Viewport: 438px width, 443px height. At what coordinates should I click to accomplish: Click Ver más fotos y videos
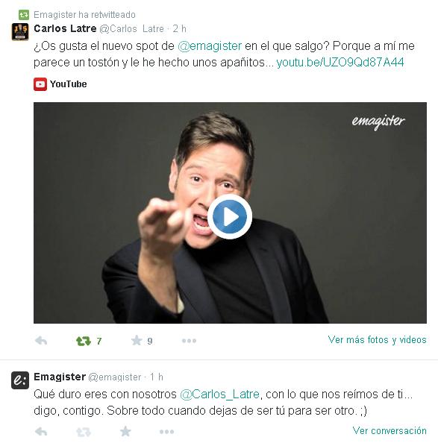[378, 339]
